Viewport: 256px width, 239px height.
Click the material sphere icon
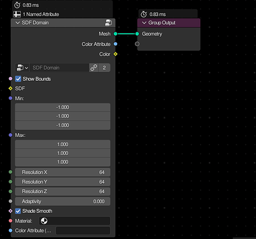(44, 221)
